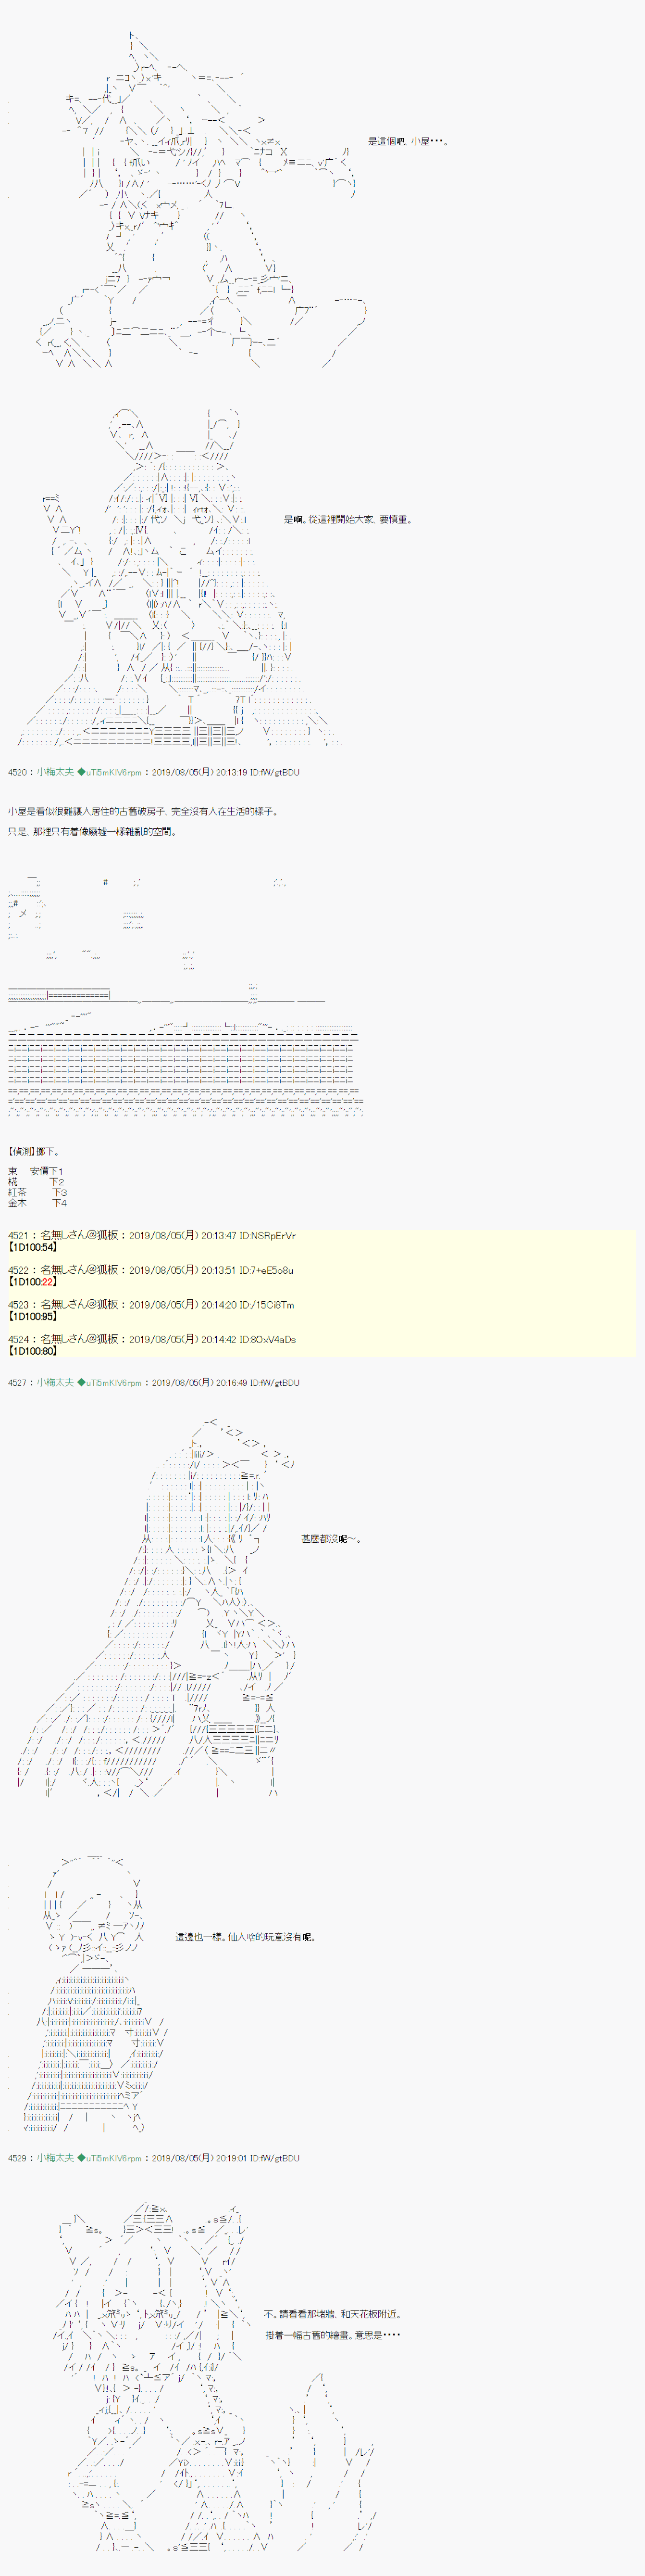This screenshot has height=2576, width=645.
Task: Click the row '梳 下2'
Action: point(36,1182)
